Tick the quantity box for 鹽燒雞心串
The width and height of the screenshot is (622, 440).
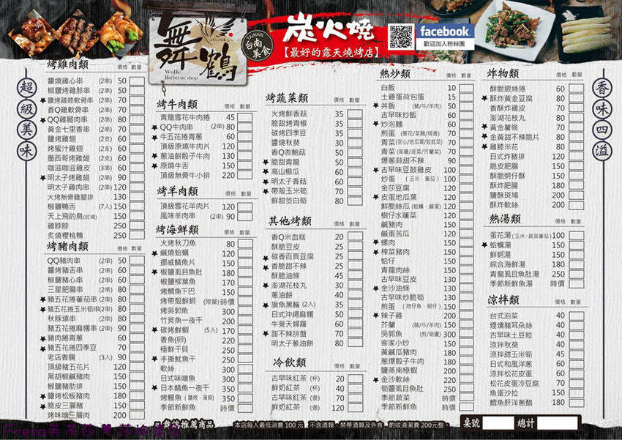click(138, 82)
